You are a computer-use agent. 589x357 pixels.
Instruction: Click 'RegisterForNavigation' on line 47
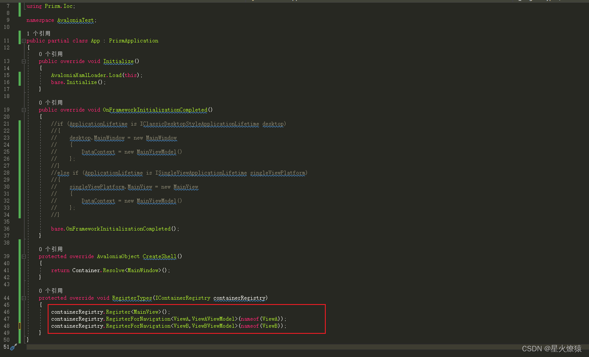point(138,319)
